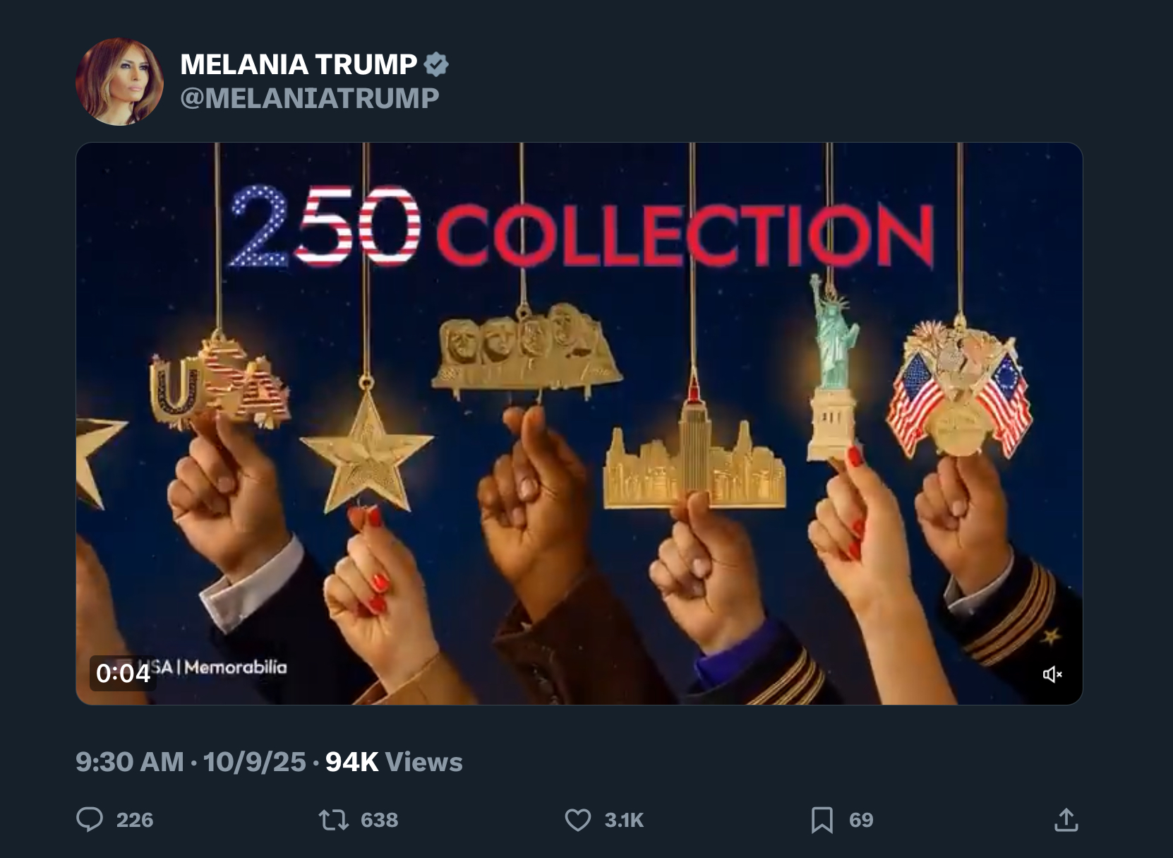
Task: Click the Statue of Liberty ornament in video
Action: pyautogui.click(x=833, y=367)
